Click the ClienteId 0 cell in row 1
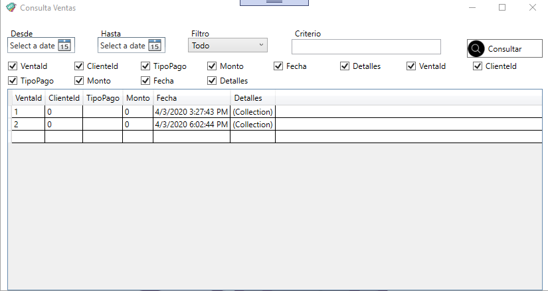Screen dimensions: 548x291 64,111
